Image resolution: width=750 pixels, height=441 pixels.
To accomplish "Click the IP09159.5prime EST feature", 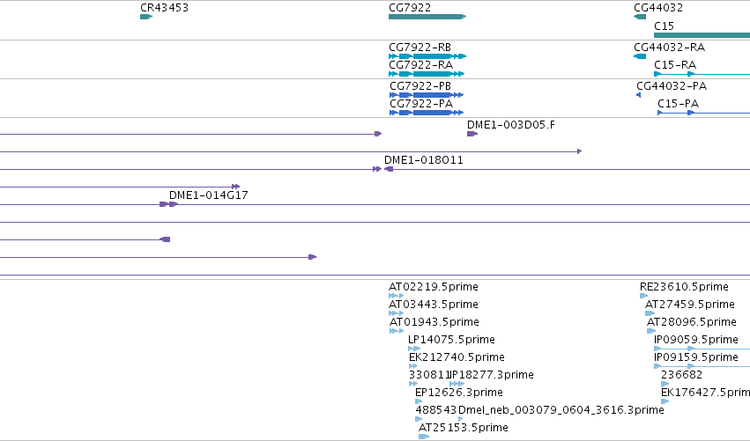I will [702, 366].
